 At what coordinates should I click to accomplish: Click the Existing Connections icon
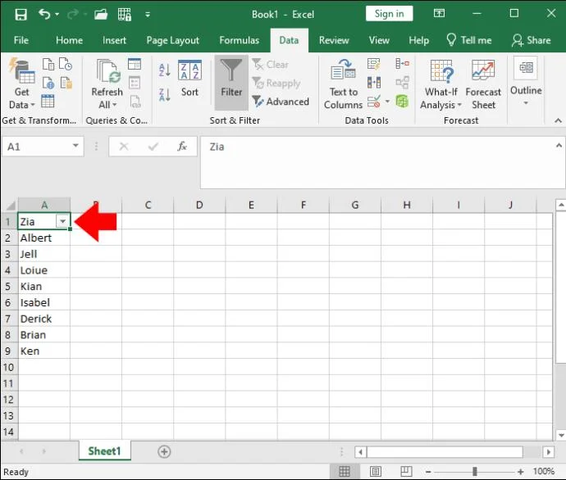(x=66, y=83)
